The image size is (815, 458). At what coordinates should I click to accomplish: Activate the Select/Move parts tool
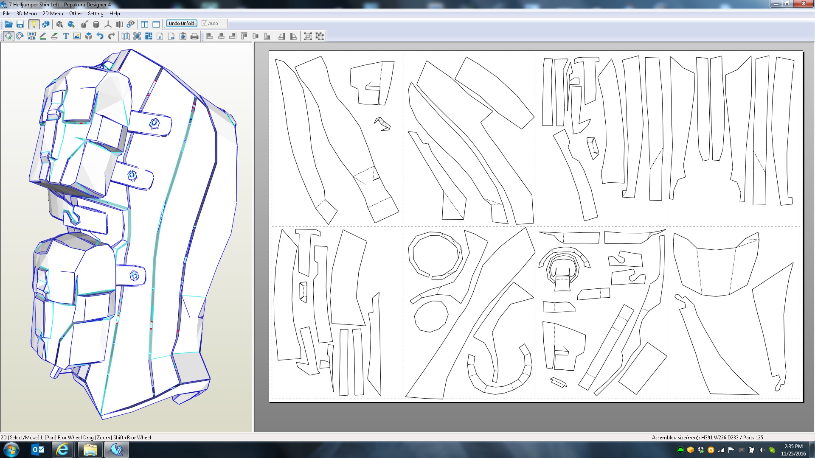(x=8, y=36)
